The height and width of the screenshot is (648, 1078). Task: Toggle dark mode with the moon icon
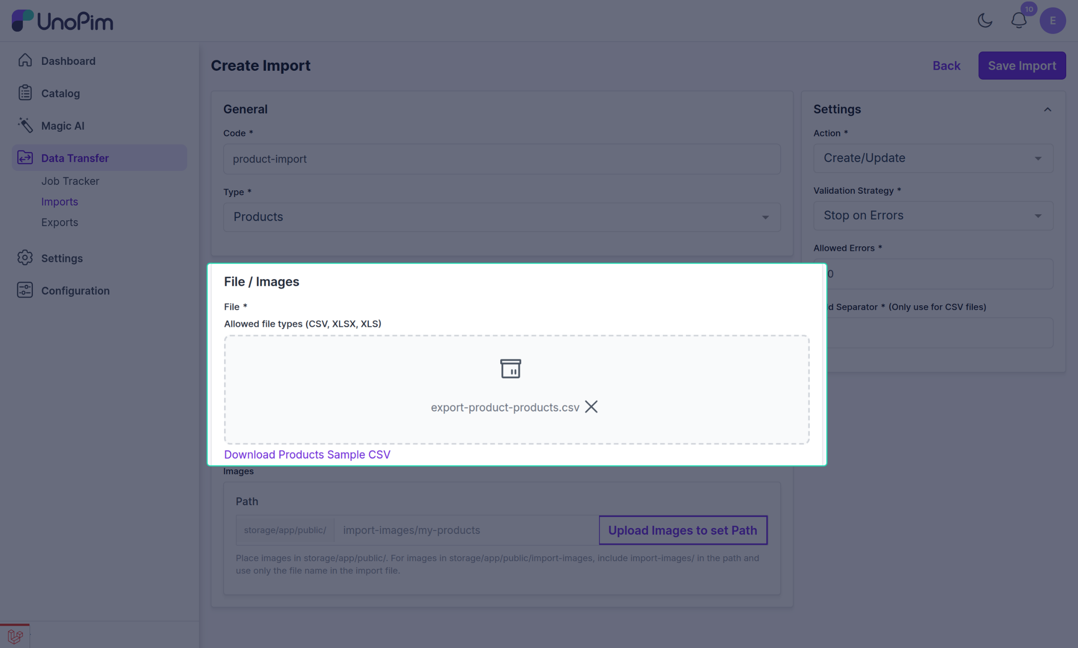click(985, 21)
